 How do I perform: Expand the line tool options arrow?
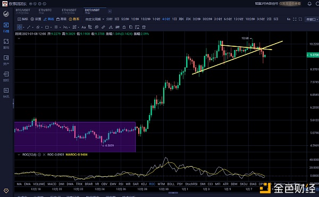(x=33, y=27)
